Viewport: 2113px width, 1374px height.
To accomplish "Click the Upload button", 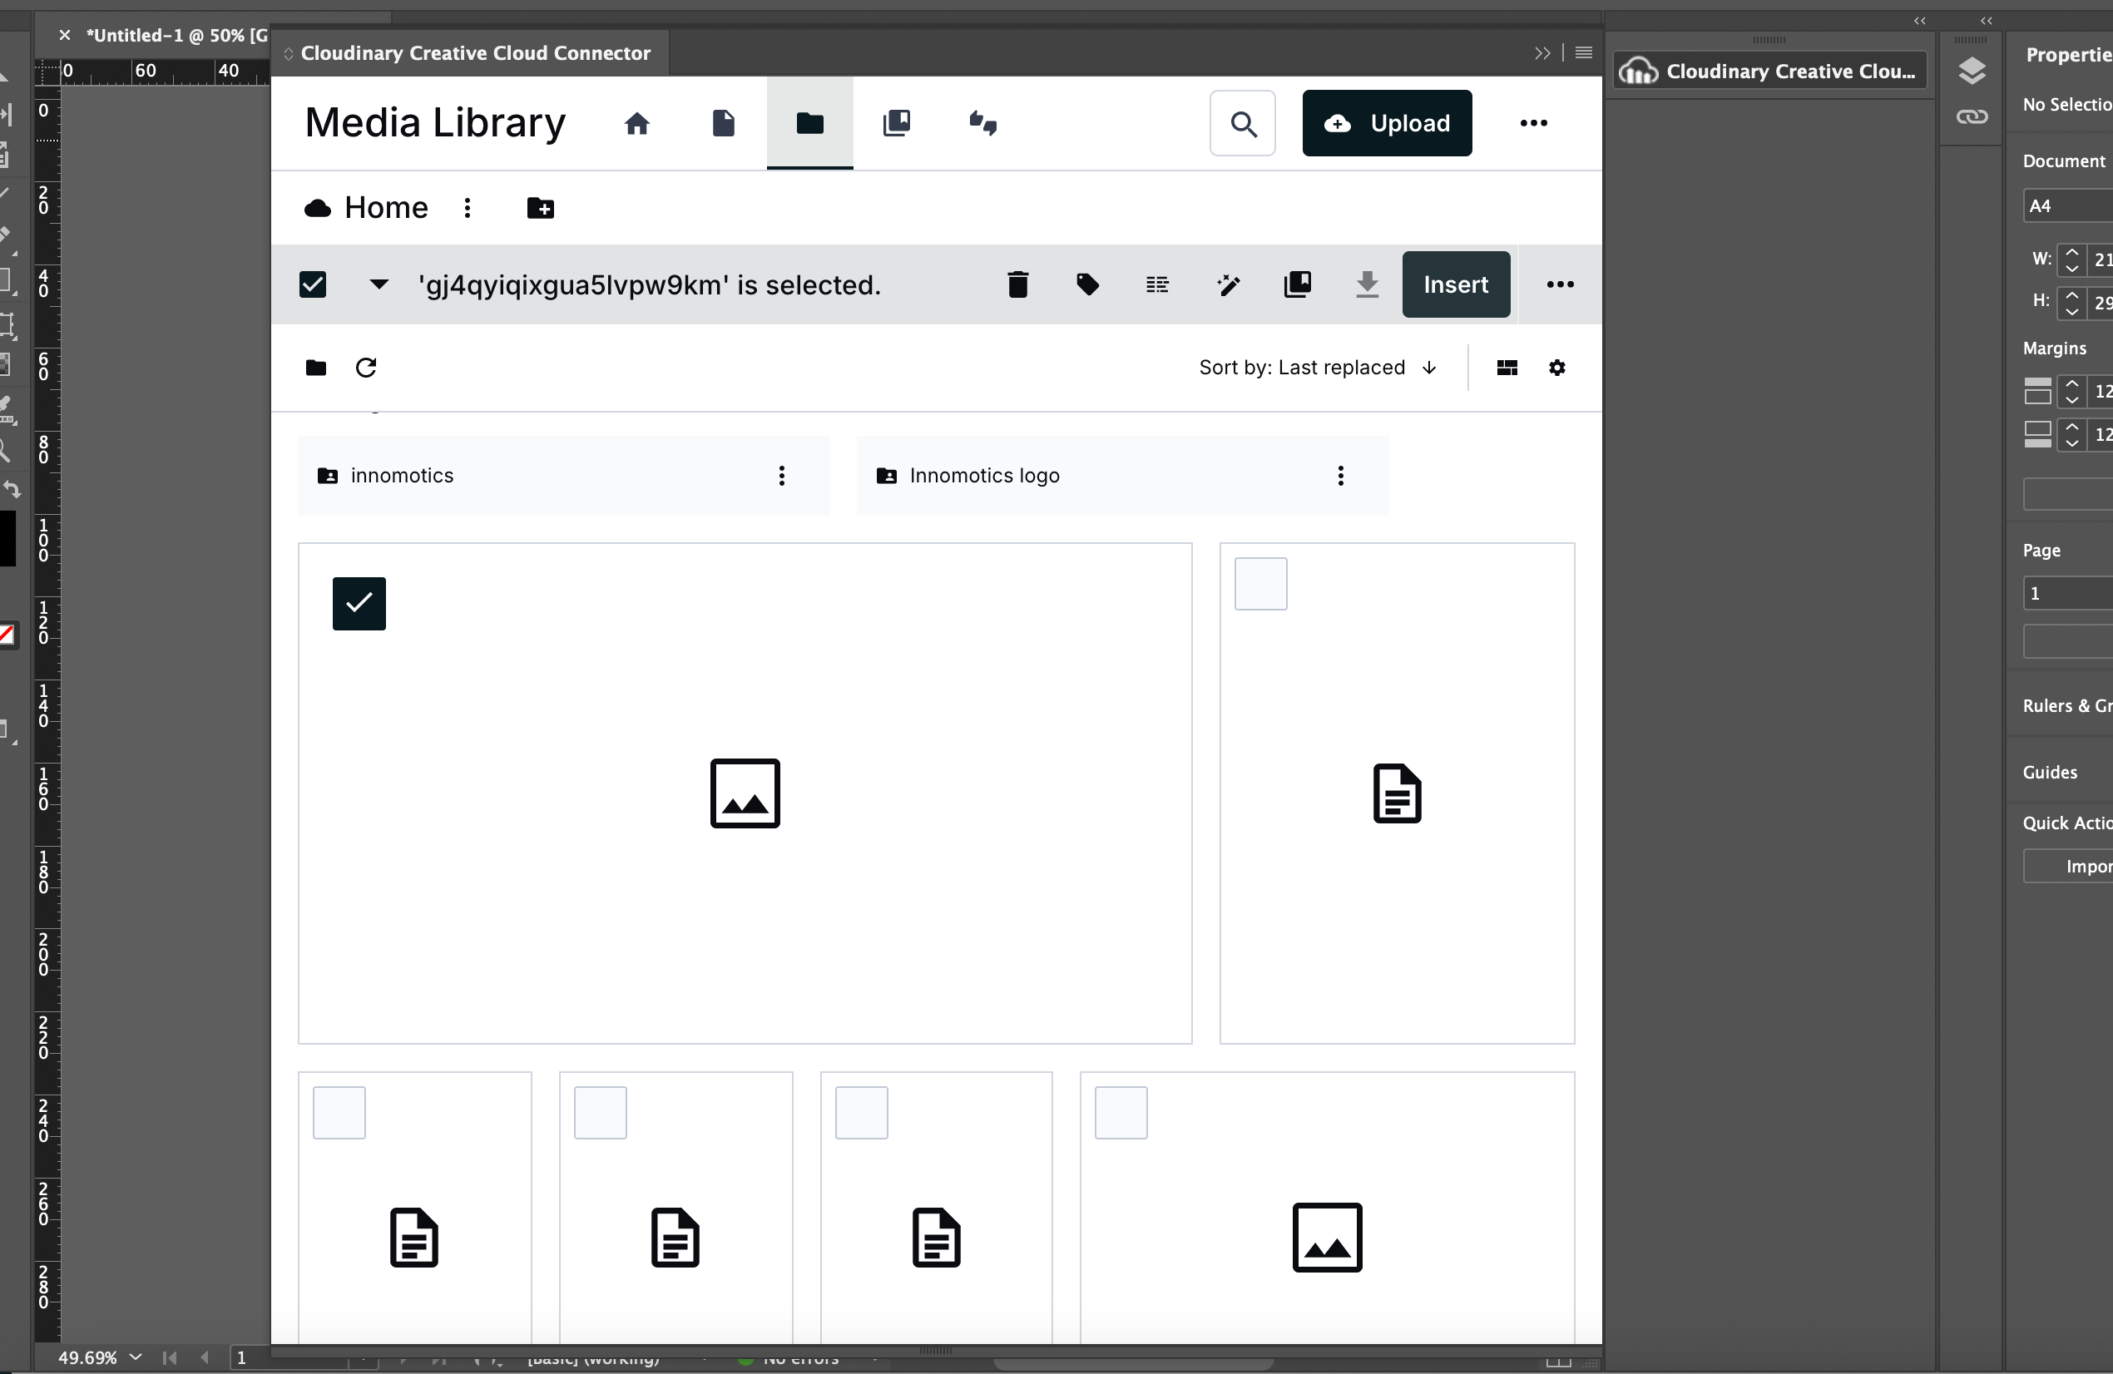I will click(x=1387, y=123).
